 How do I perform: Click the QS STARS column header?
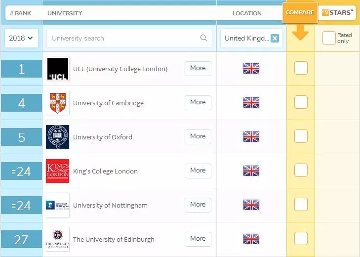[x=337, y=13]
